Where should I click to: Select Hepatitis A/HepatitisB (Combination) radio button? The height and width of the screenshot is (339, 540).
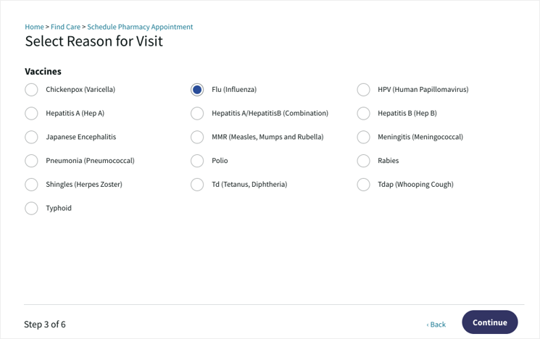click(197, 114)
